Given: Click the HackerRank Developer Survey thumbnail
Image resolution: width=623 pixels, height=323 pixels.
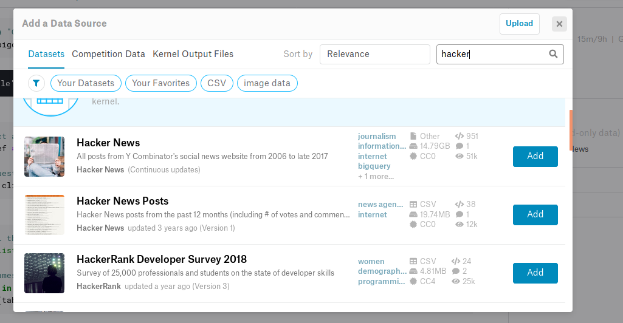Looking at the screenshot, I should tap(44, 273).
